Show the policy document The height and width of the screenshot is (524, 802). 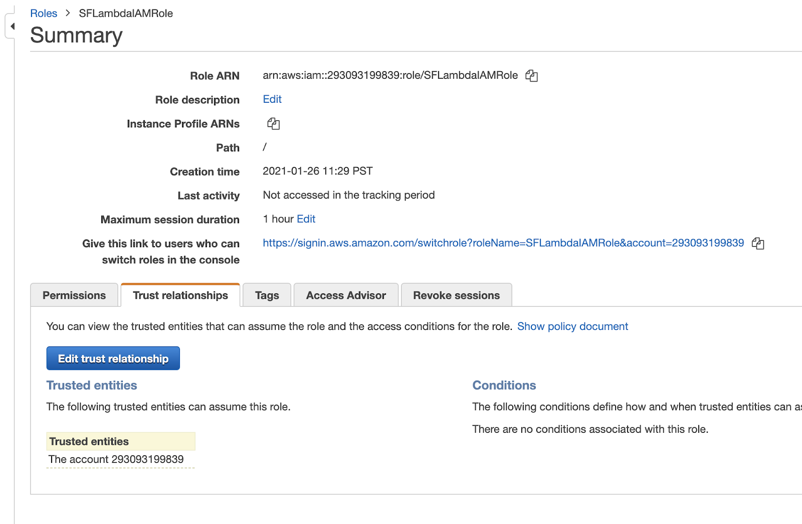coord(572,326)
